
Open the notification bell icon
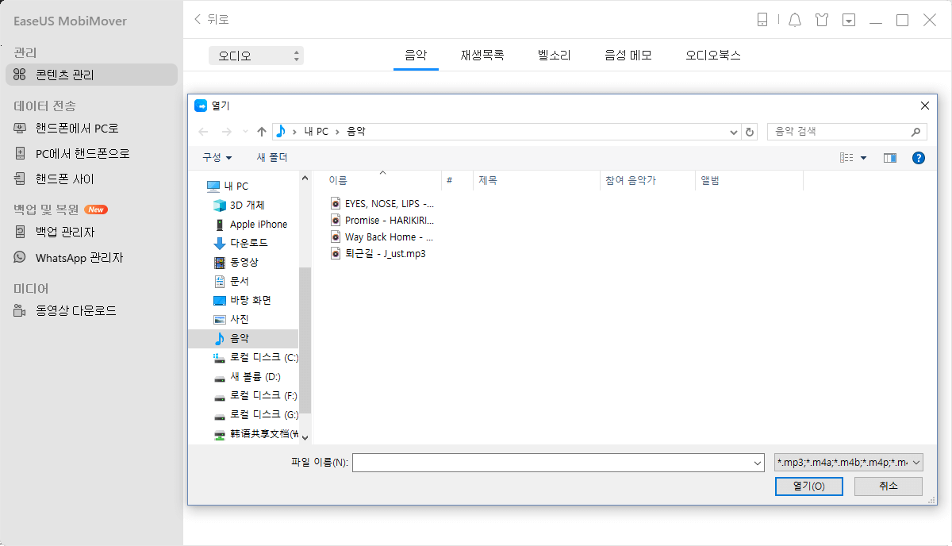coord(795,20)
